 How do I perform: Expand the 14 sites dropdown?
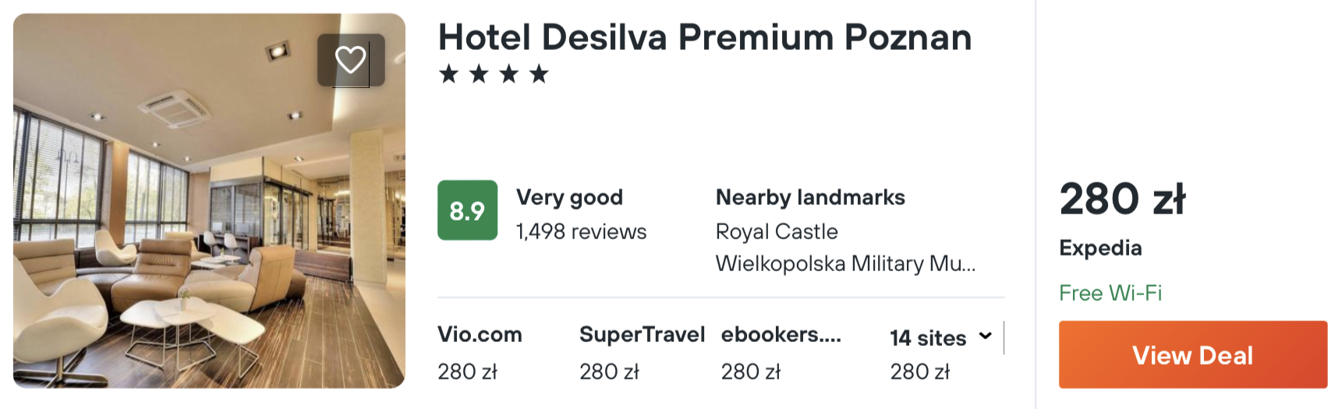(941, 337)
